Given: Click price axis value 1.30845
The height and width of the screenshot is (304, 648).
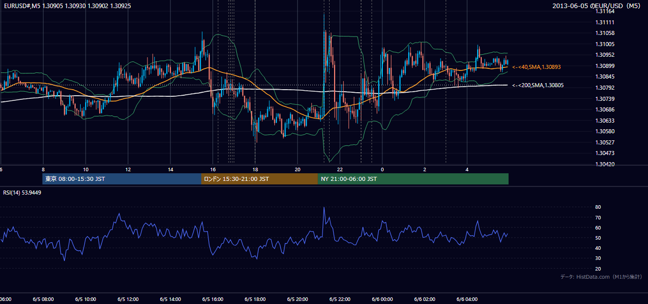Looking at the screenshot, I should point(605,77).
